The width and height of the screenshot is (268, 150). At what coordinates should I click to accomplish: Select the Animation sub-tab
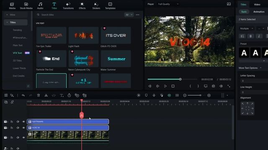pyautogui.click(x=259, y=12)
